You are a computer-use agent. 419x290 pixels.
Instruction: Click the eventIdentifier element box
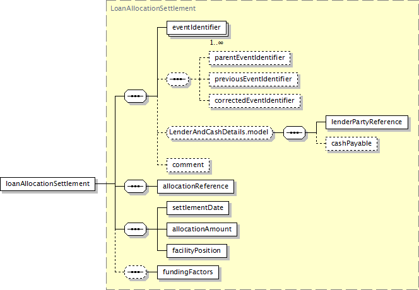click(x=197, y=28)
